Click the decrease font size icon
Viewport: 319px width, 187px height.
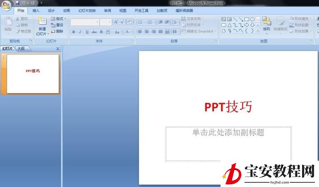122,22
